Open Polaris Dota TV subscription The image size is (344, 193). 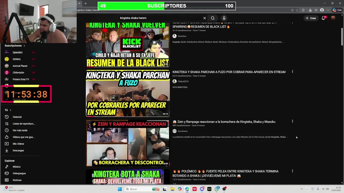tap(20, 79)
